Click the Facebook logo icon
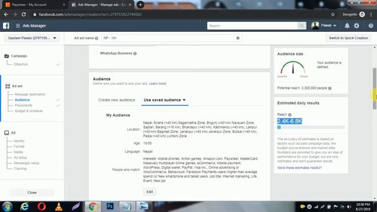This screenshot has width=377, height=212. (x=6, y=26)
